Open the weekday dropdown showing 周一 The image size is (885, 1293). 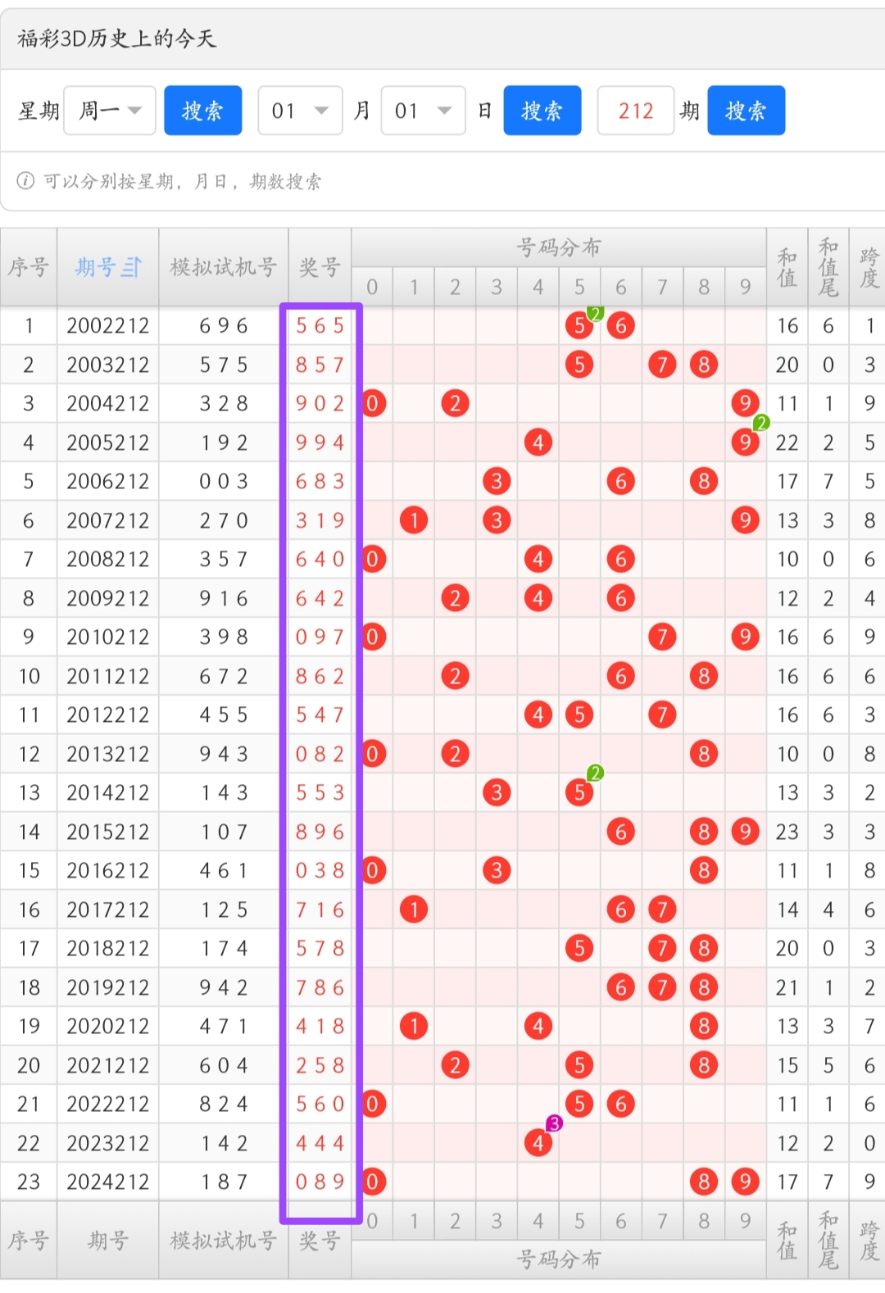point(110,111)
